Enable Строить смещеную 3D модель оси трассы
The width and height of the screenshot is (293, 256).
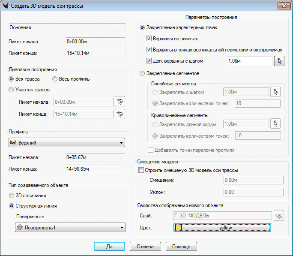141,170
